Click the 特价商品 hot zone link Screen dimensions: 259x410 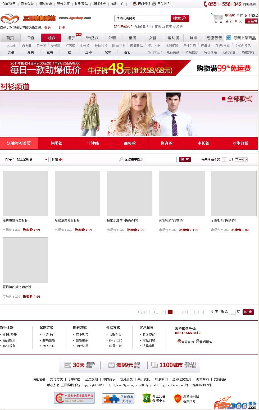pyautogui.click(x=210, y=52)
